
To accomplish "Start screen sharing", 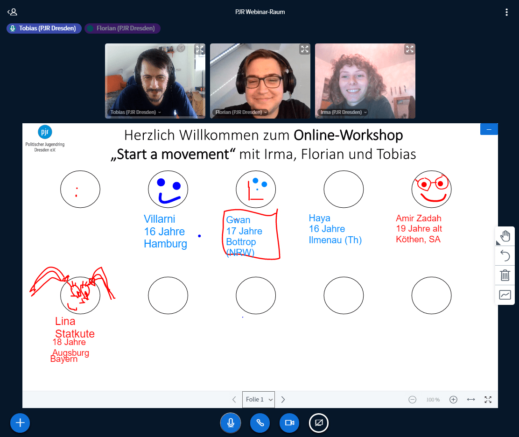I will point(319,423).
